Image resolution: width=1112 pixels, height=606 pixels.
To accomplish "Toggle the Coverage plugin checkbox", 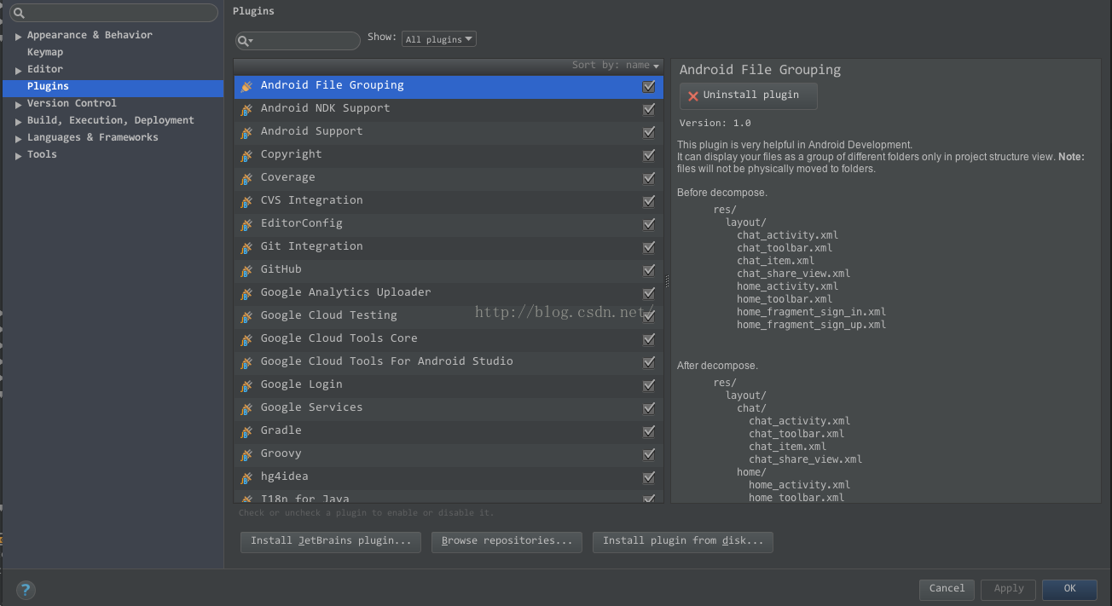I will click(x=649, y=178).
